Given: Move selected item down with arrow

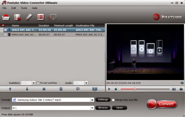Looking at the screenshot, I should (27, 89).
